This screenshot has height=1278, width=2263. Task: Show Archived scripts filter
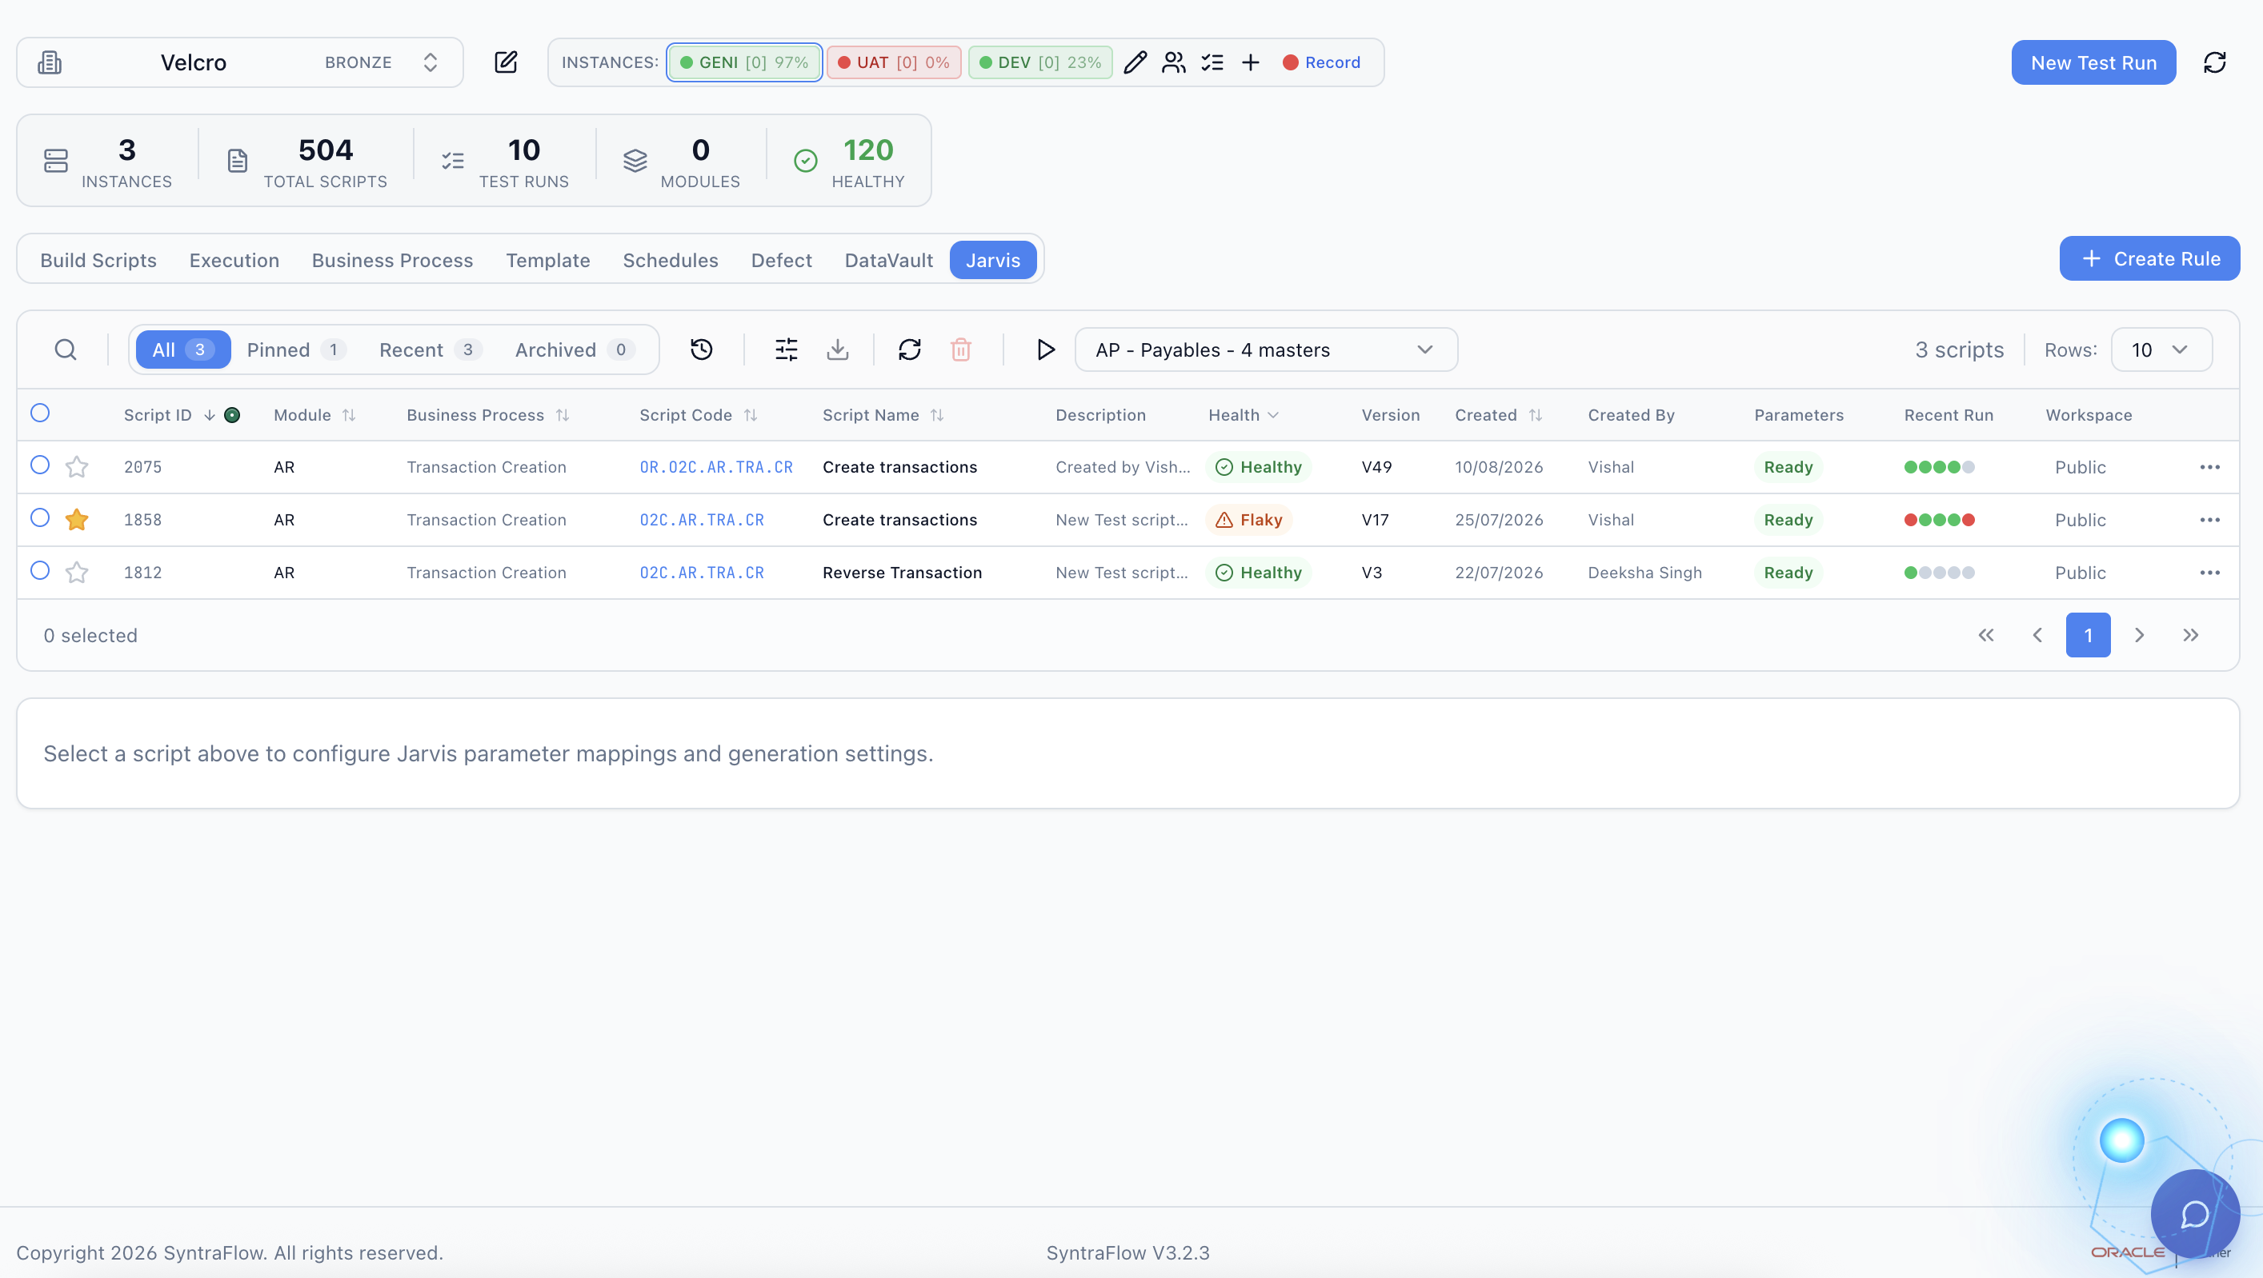[575, 349]
